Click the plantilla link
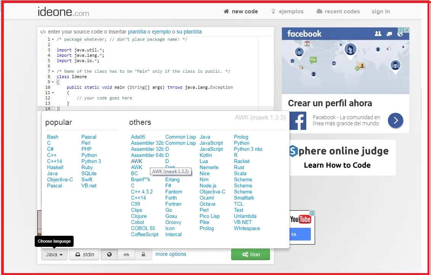431x275 pixels. coord(137,32)
